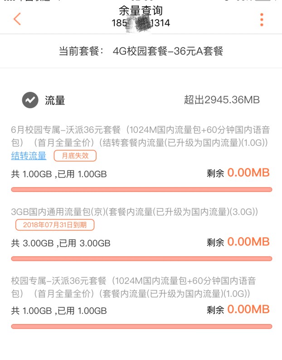Open the 3GB国内通用流量包 package description
The height and width of the screenshot is (360, 282).
pyautogui.click(x=135, y=212)
